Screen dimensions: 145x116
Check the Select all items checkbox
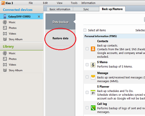pos(85,30)
